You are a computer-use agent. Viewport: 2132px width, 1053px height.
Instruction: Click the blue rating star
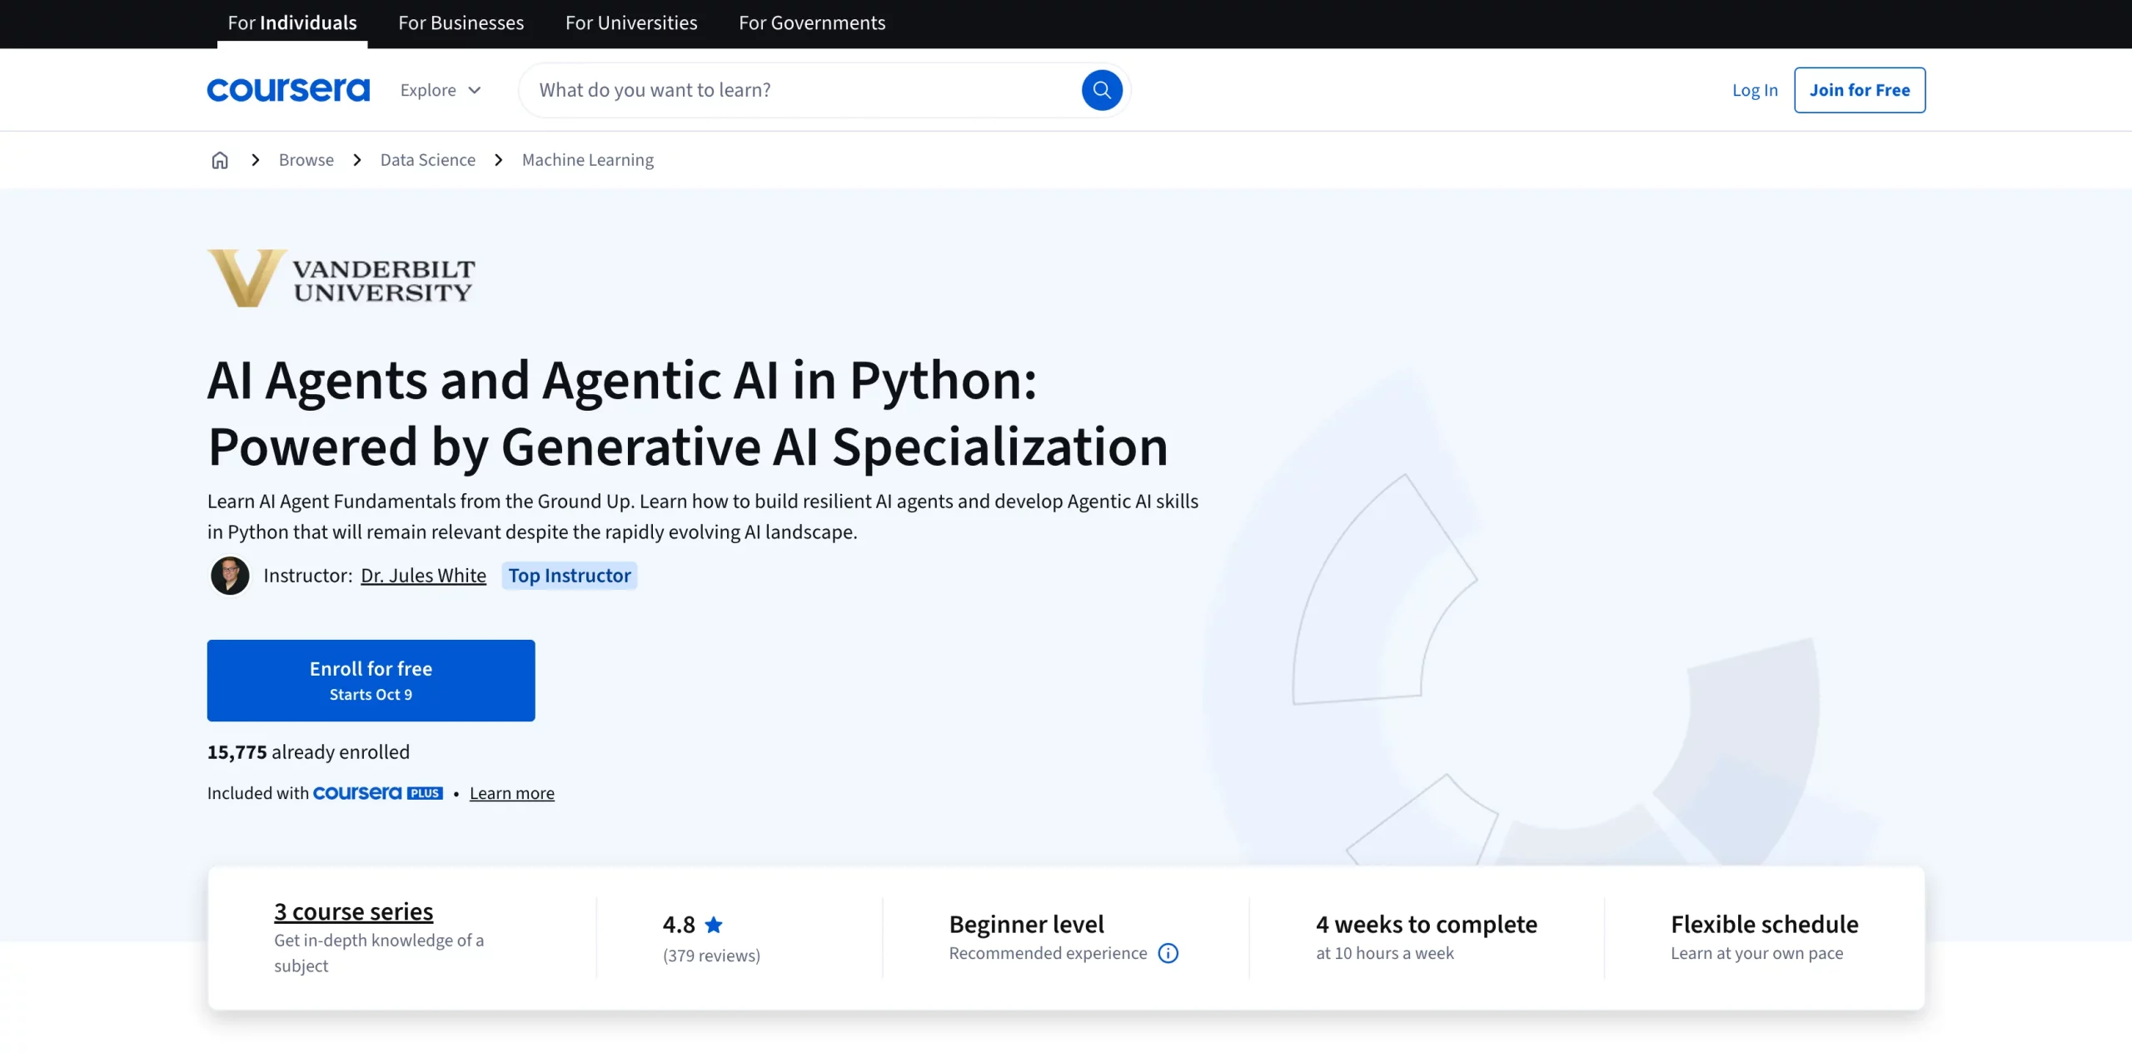click(714, 925)
